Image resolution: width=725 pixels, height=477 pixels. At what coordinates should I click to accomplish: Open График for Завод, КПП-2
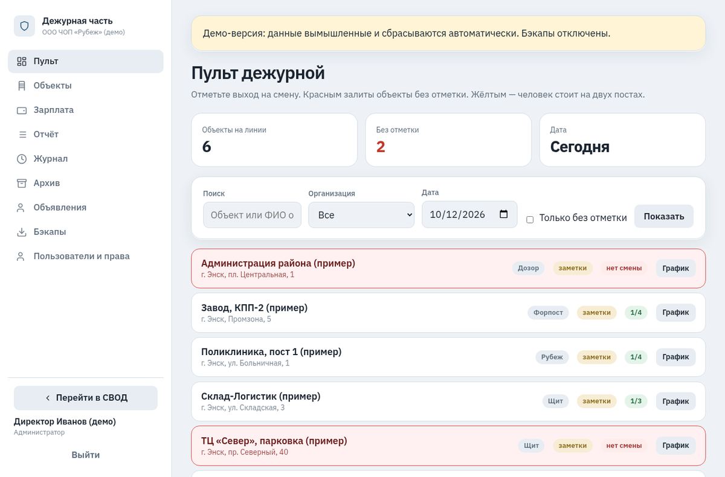tap(675, 312)
